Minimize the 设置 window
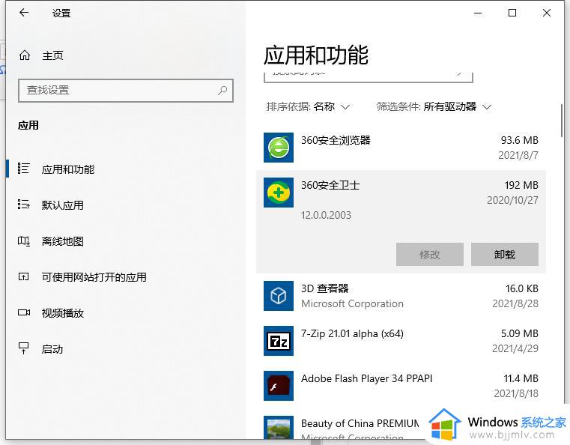570x445 pixels. 478,13
